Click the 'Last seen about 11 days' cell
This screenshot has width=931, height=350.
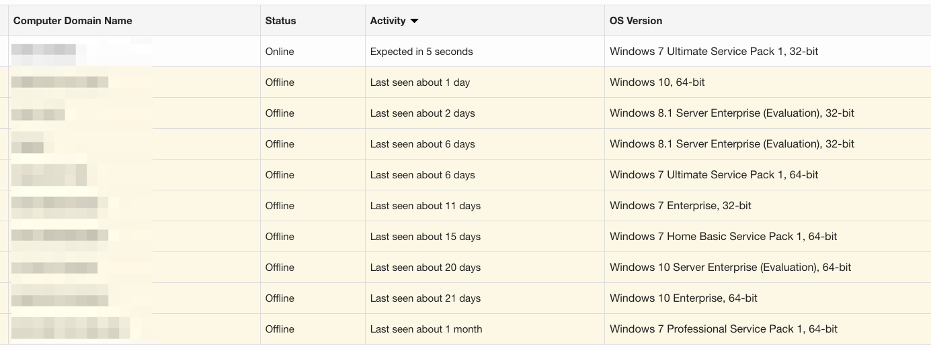click(x=425, y=206)
